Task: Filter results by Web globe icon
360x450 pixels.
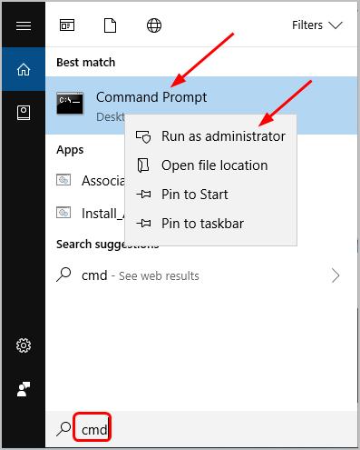Action: point(154,25)
